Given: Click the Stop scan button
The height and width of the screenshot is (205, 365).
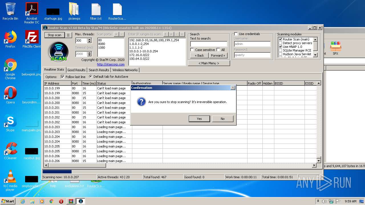Looking at the screenshot, I should tap(54, 35).
